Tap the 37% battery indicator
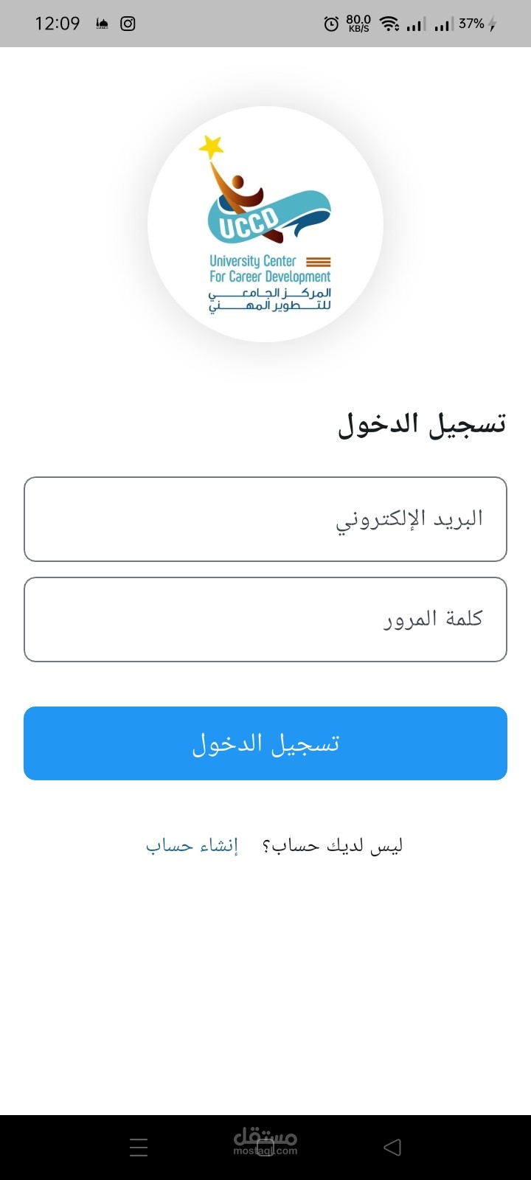Screen dimensions: 531x1180 tap(477, 24)
